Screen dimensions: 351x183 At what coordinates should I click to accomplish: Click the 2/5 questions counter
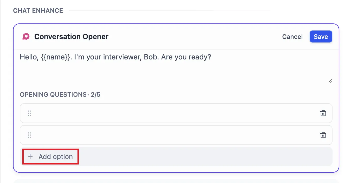(96, 95)
